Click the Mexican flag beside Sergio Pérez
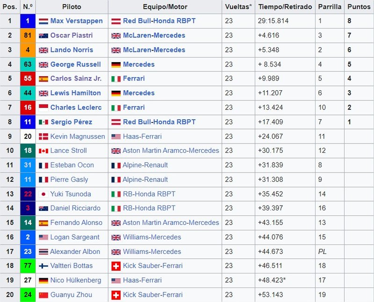 click(43, 122)
